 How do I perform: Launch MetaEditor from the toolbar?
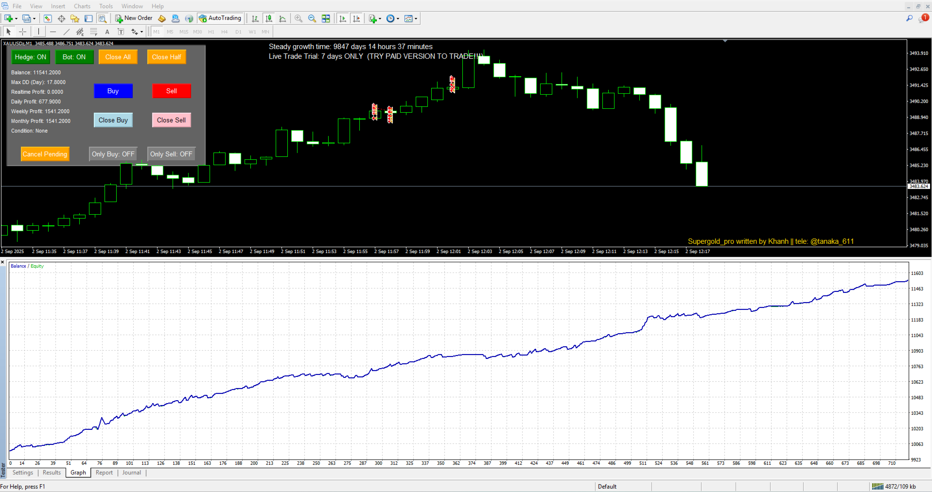(162, 18)
